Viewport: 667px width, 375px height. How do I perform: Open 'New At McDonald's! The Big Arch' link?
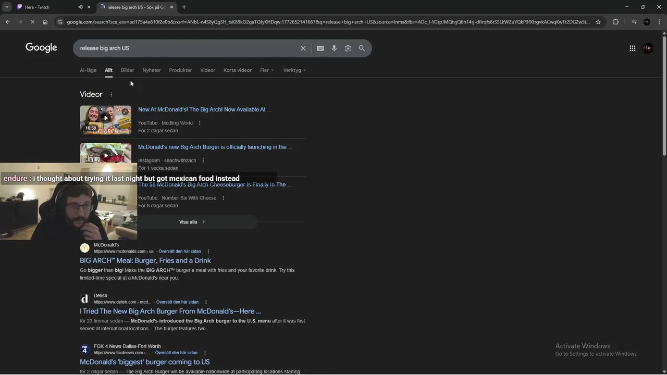click(205, 109)
